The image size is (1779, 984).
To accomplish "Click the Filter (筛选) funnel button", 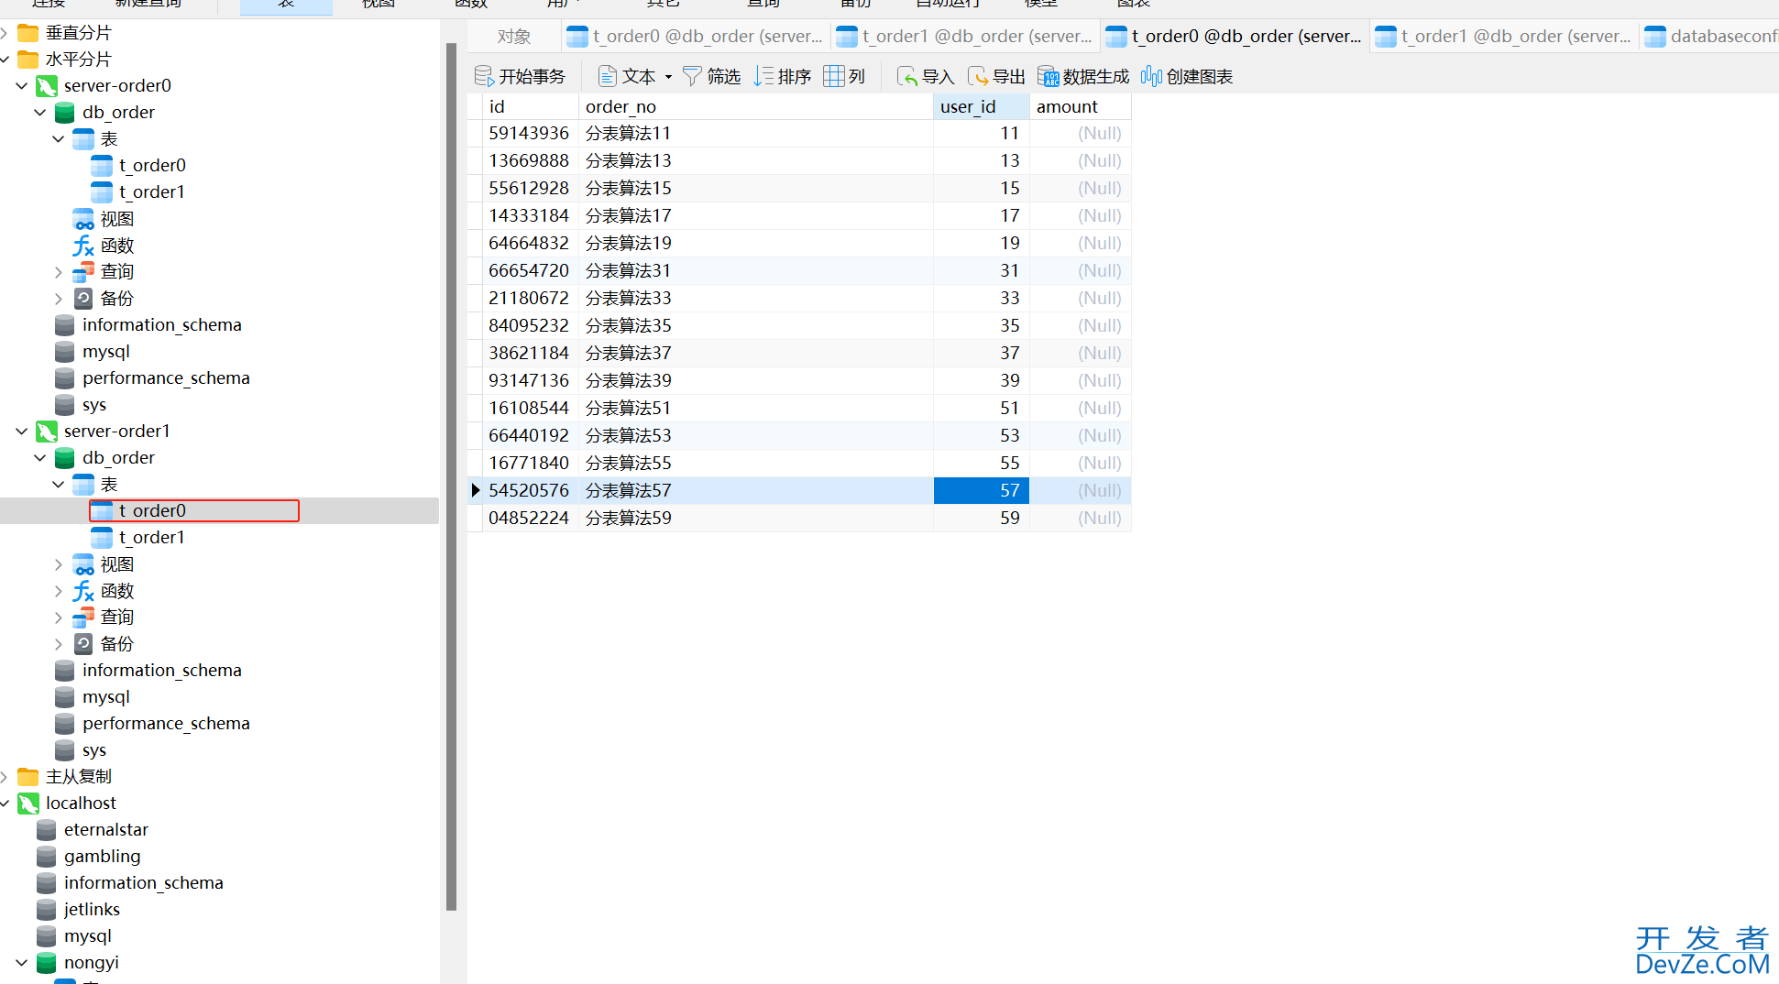I will pyautogui.click(x=712, y=76).
